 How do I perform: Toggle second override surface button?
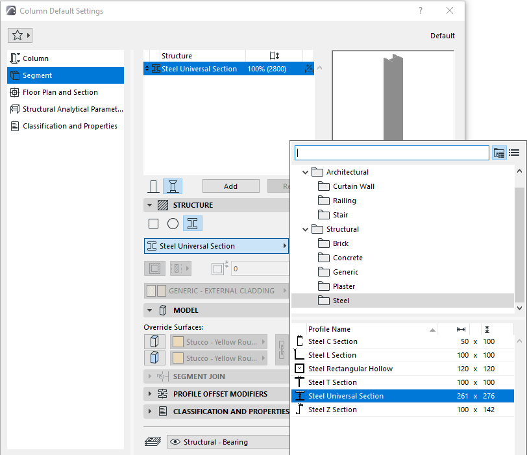[x=154, y=358]
